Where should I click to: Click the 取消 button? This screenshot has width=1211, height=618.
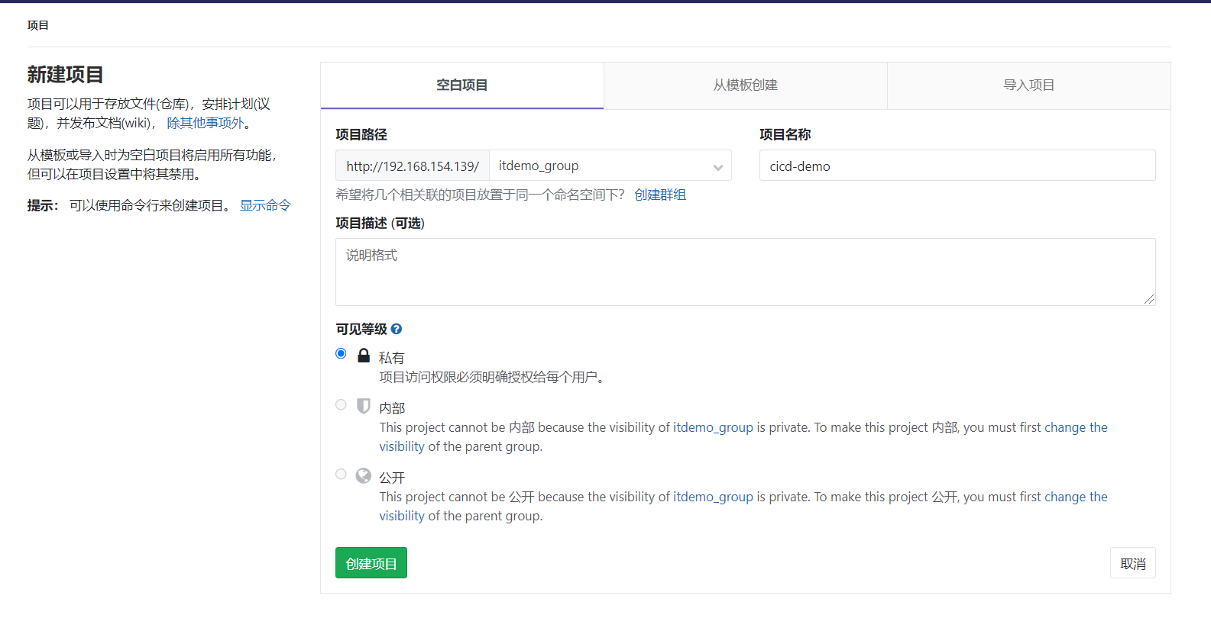pyautogui.click(x=1133, y=563)
